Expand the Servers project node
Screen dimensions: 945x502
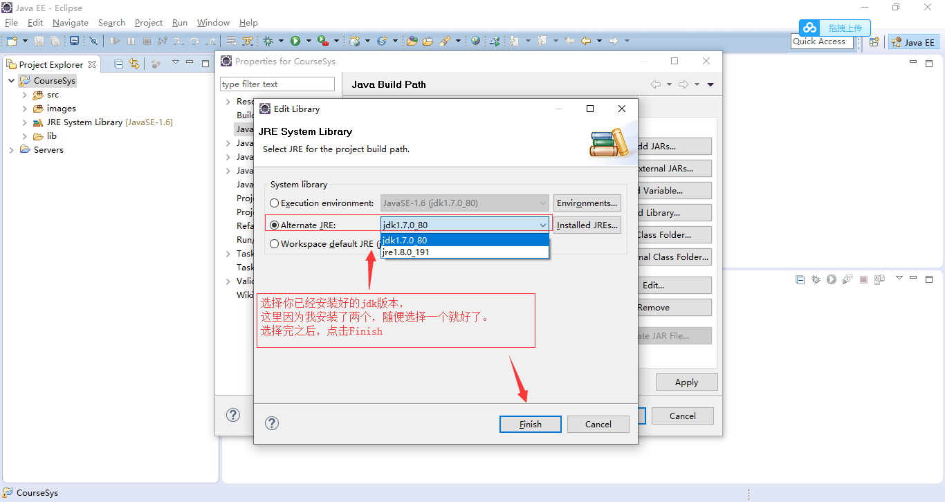[x=12, y=150]
